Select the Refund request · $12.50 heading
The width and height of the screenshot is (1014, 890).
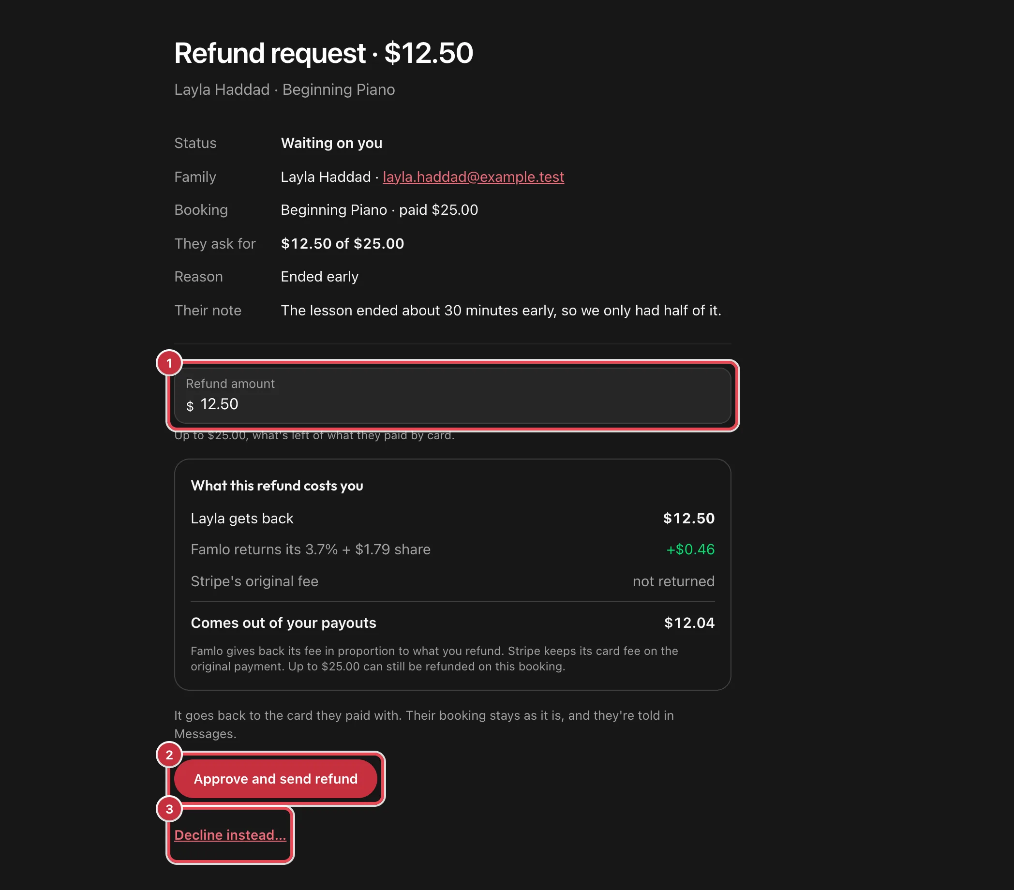click(x=324, y=53)
